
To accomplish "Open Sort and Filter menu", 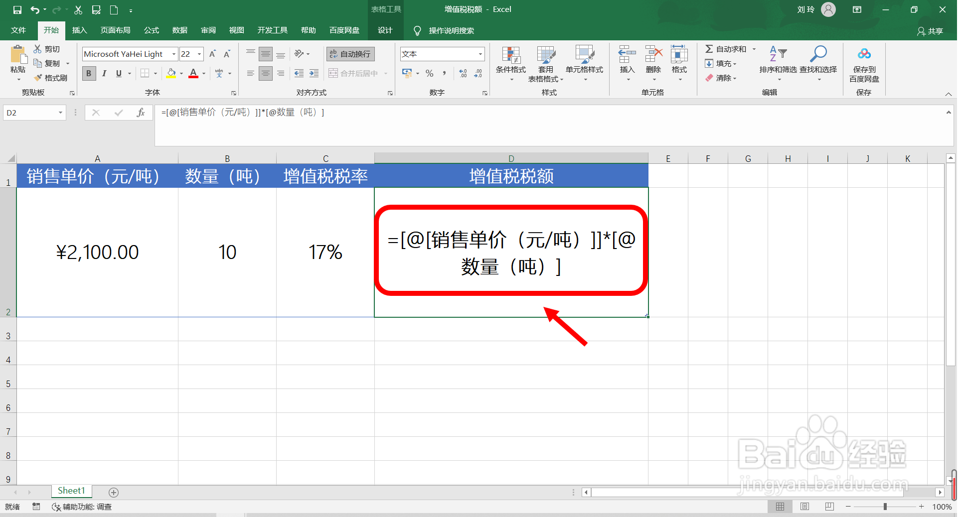I will (778, 64).
